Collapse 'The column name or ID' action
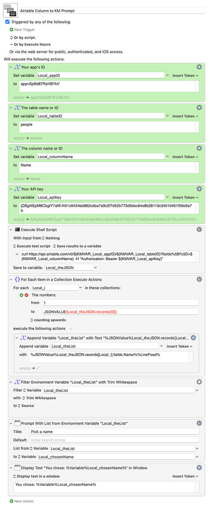Screen dimensions: 208x506 tap(11, 148)
